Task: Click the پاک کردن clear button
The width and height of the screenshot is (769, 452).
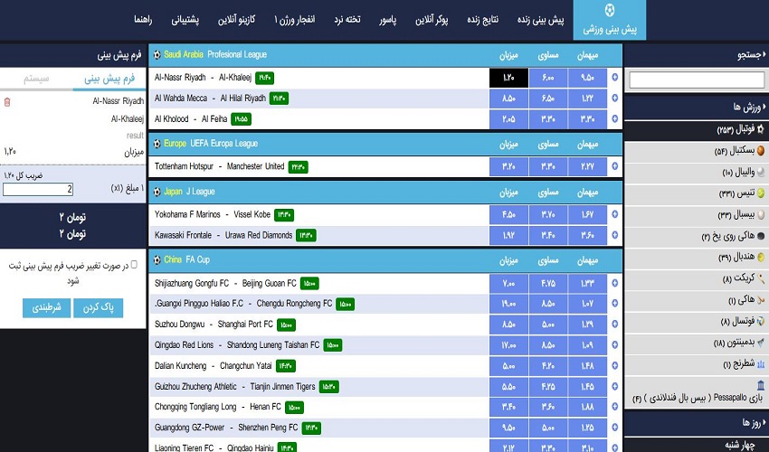Action: pos(98,308)
